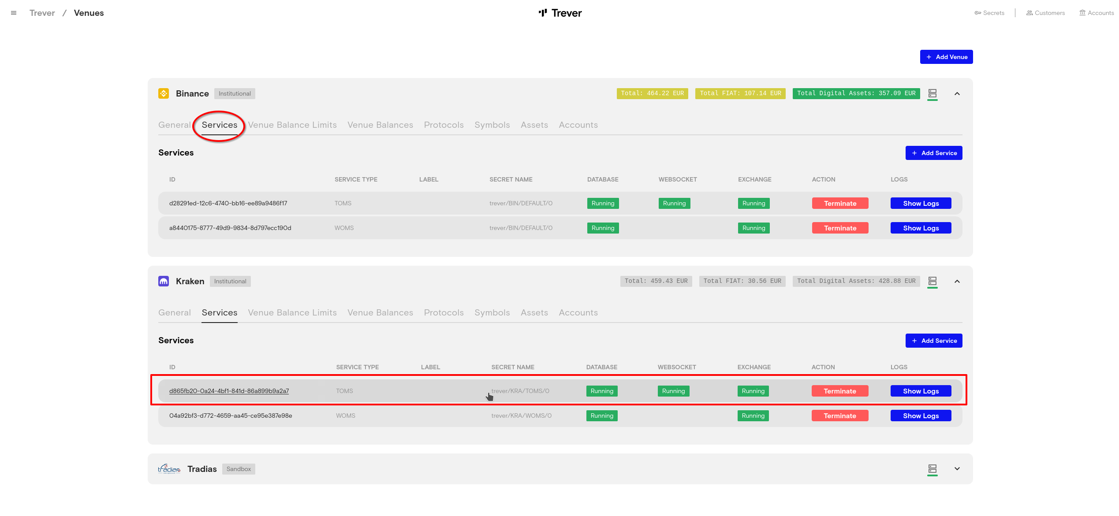Expand the Tradias venue panel
The image size is (1119, 516).
click(957, 469)
